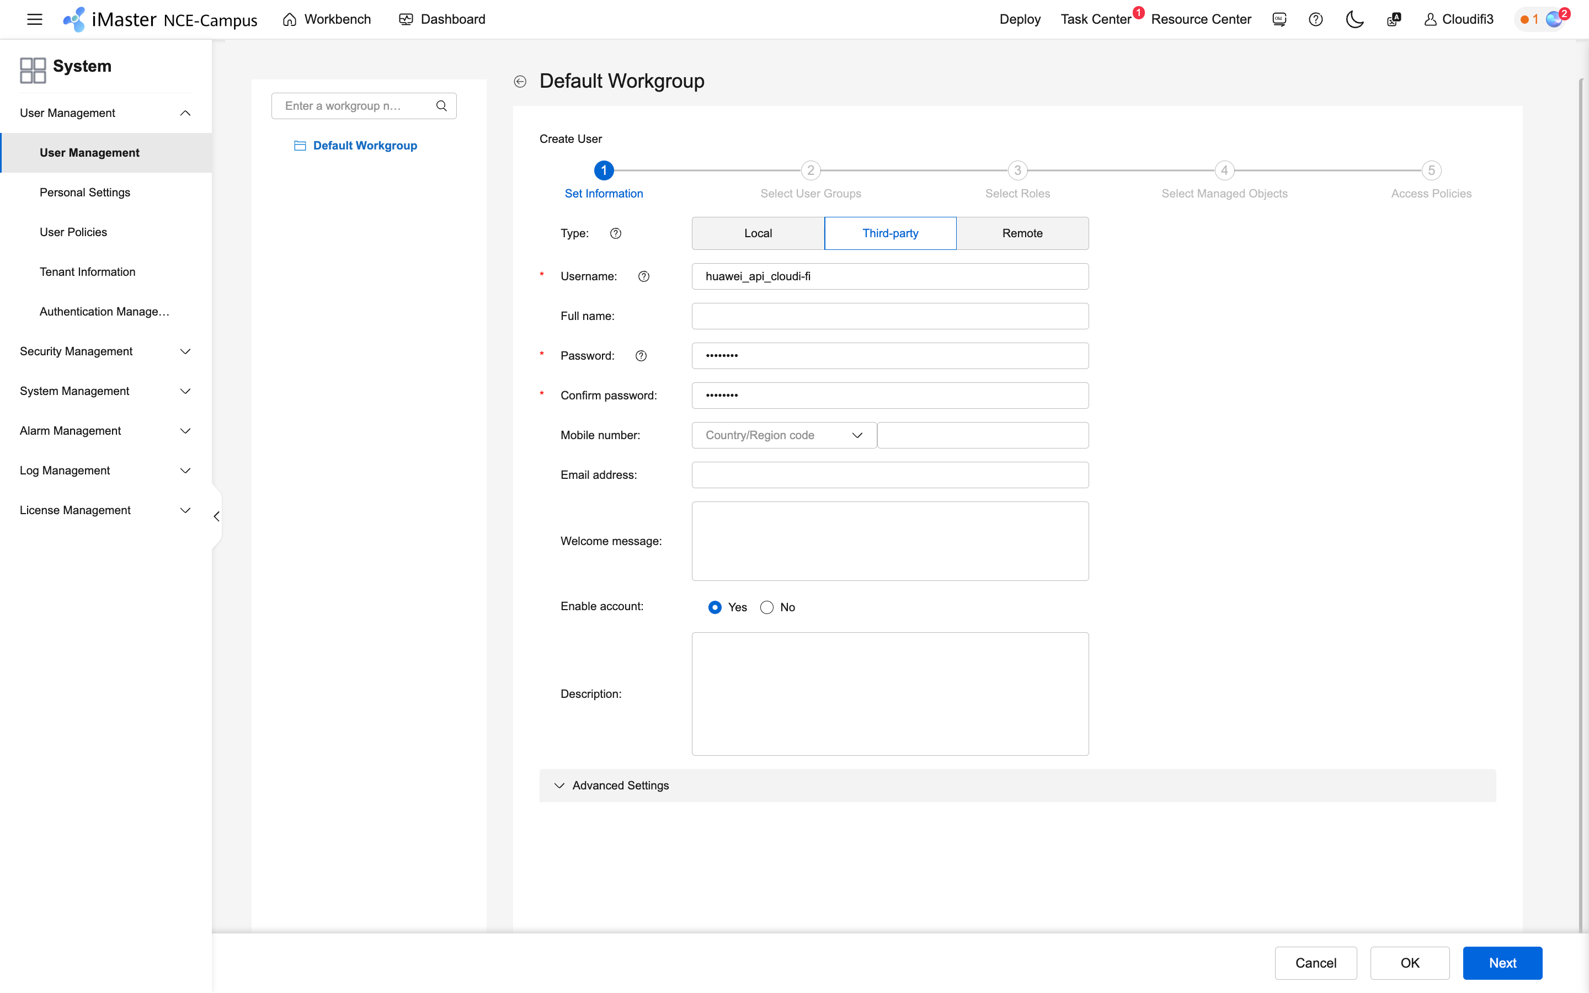Open the Old version icon
Screen dimensions: 1589x993
click(1279, 19)
